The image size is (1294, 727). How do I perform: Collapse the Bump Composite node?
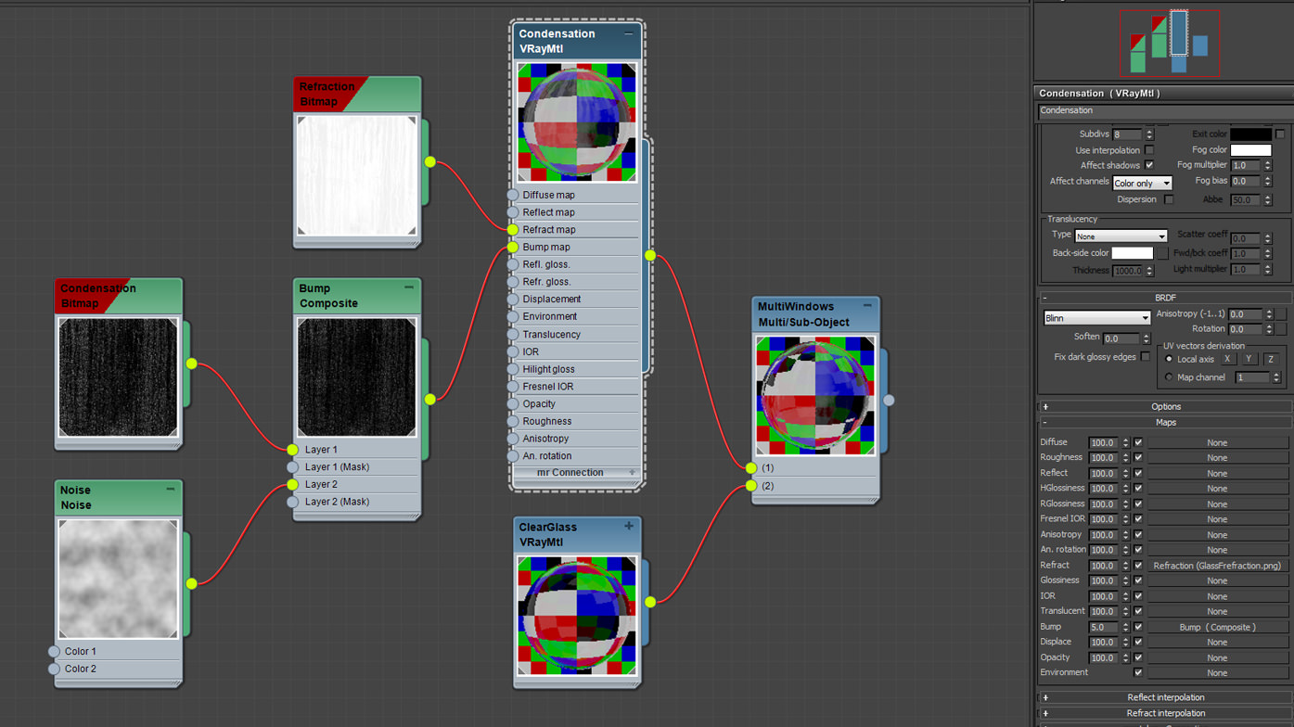(x=409, y=288)
